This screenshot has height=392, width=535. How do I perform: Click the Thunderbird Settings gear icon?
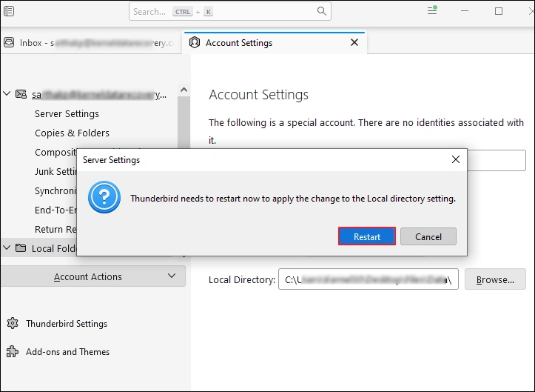(13, 323)
